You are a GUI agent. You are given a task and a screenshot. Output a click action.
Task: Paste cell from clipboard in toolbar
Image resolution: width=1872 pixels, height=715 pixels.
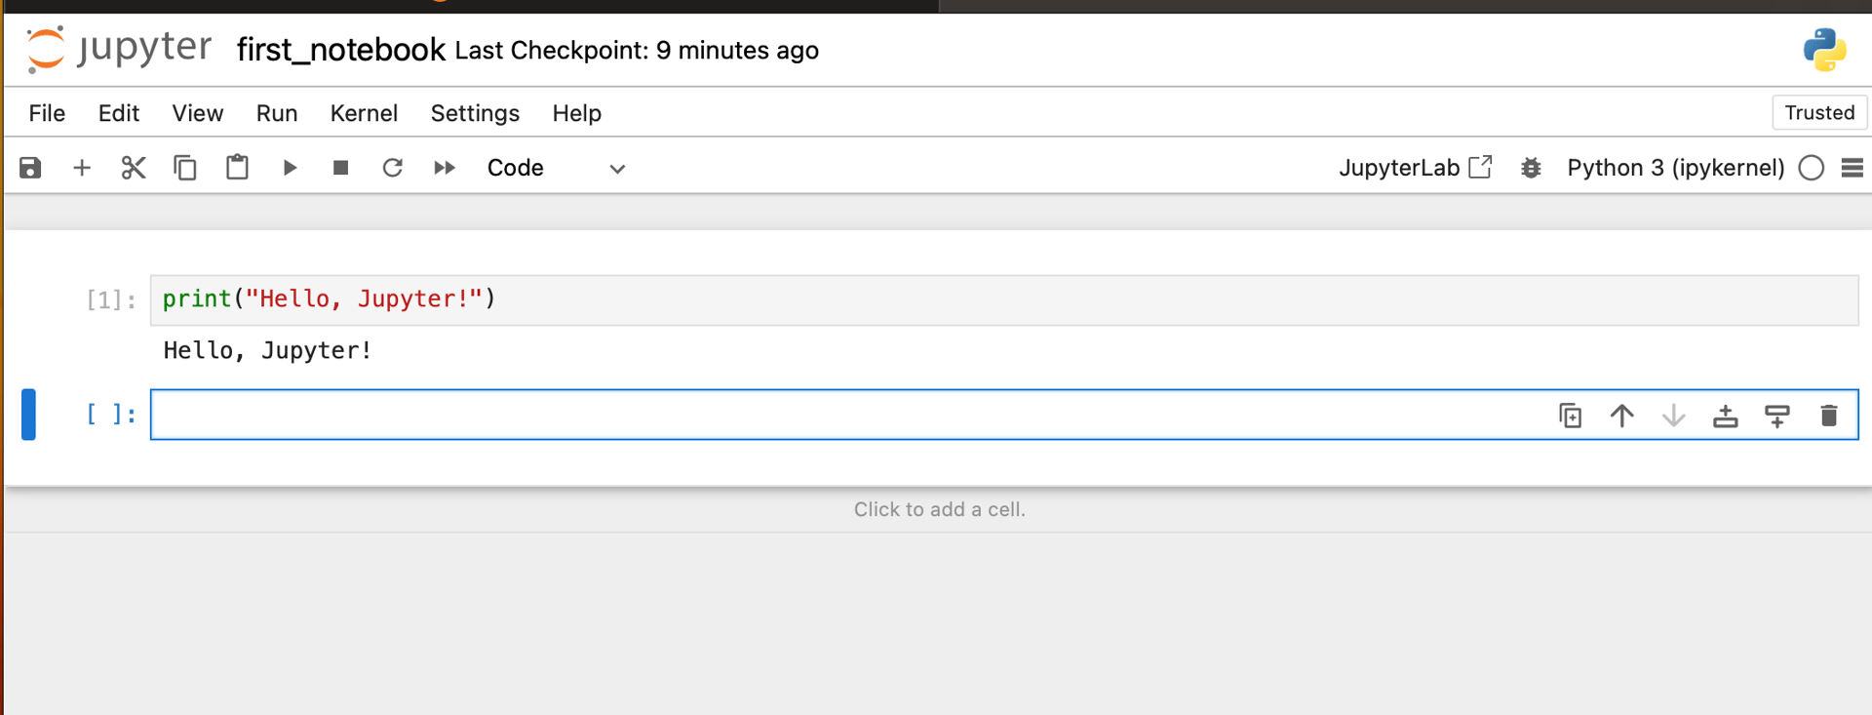[x=237, y=168]
